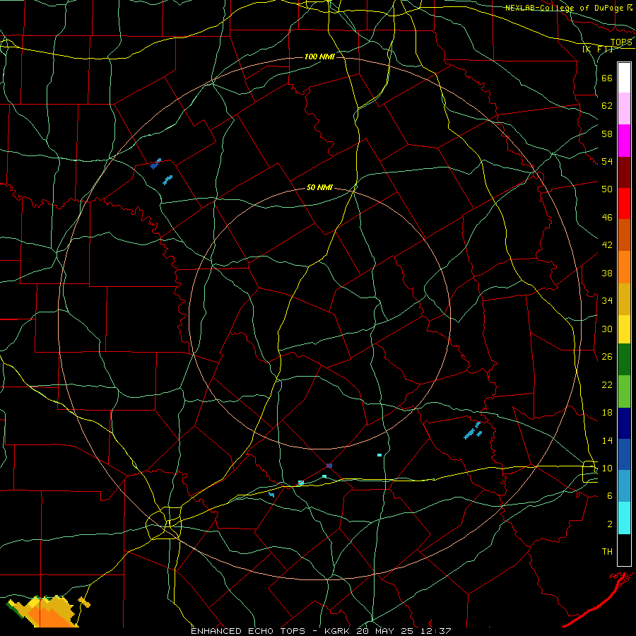636x636 pixels.
Task: Click the legend label "TH"
Action: [607, 552]
